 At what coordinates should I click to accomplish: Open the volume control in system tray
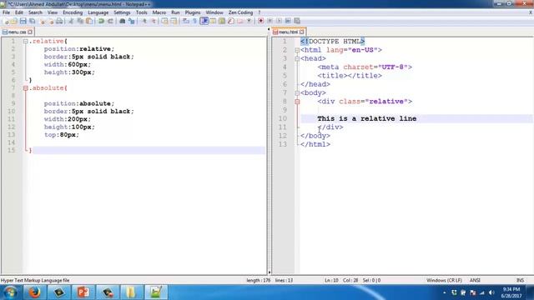491,292
